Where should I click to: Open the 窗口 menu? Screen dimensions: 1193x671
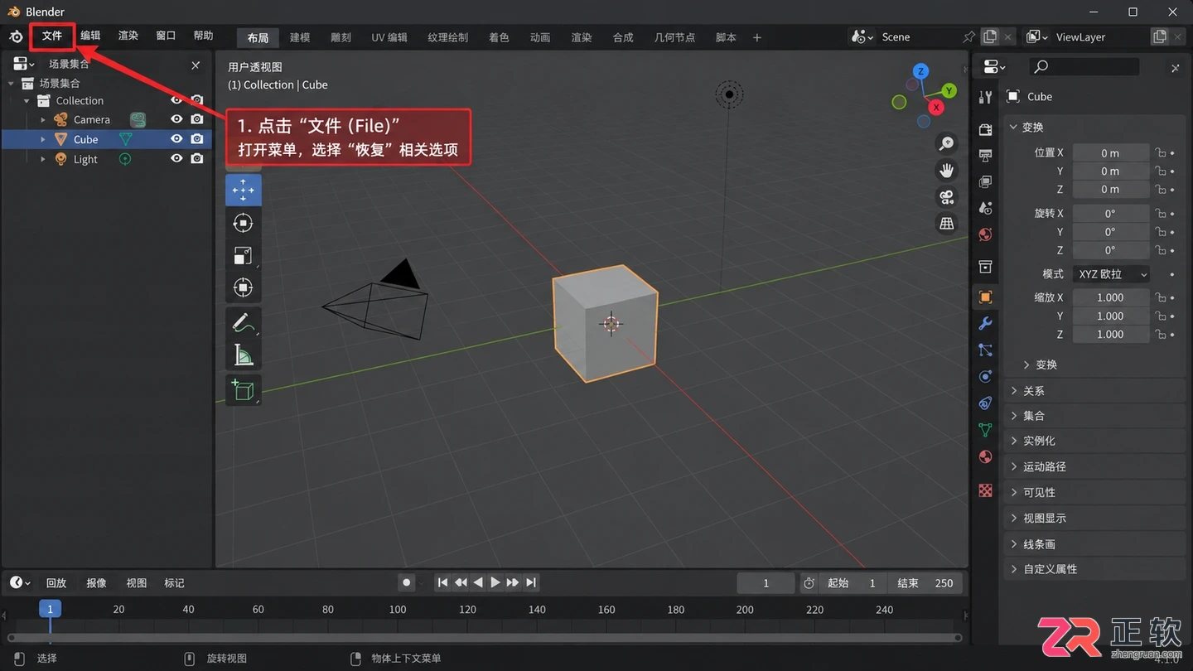pos(166,36)
